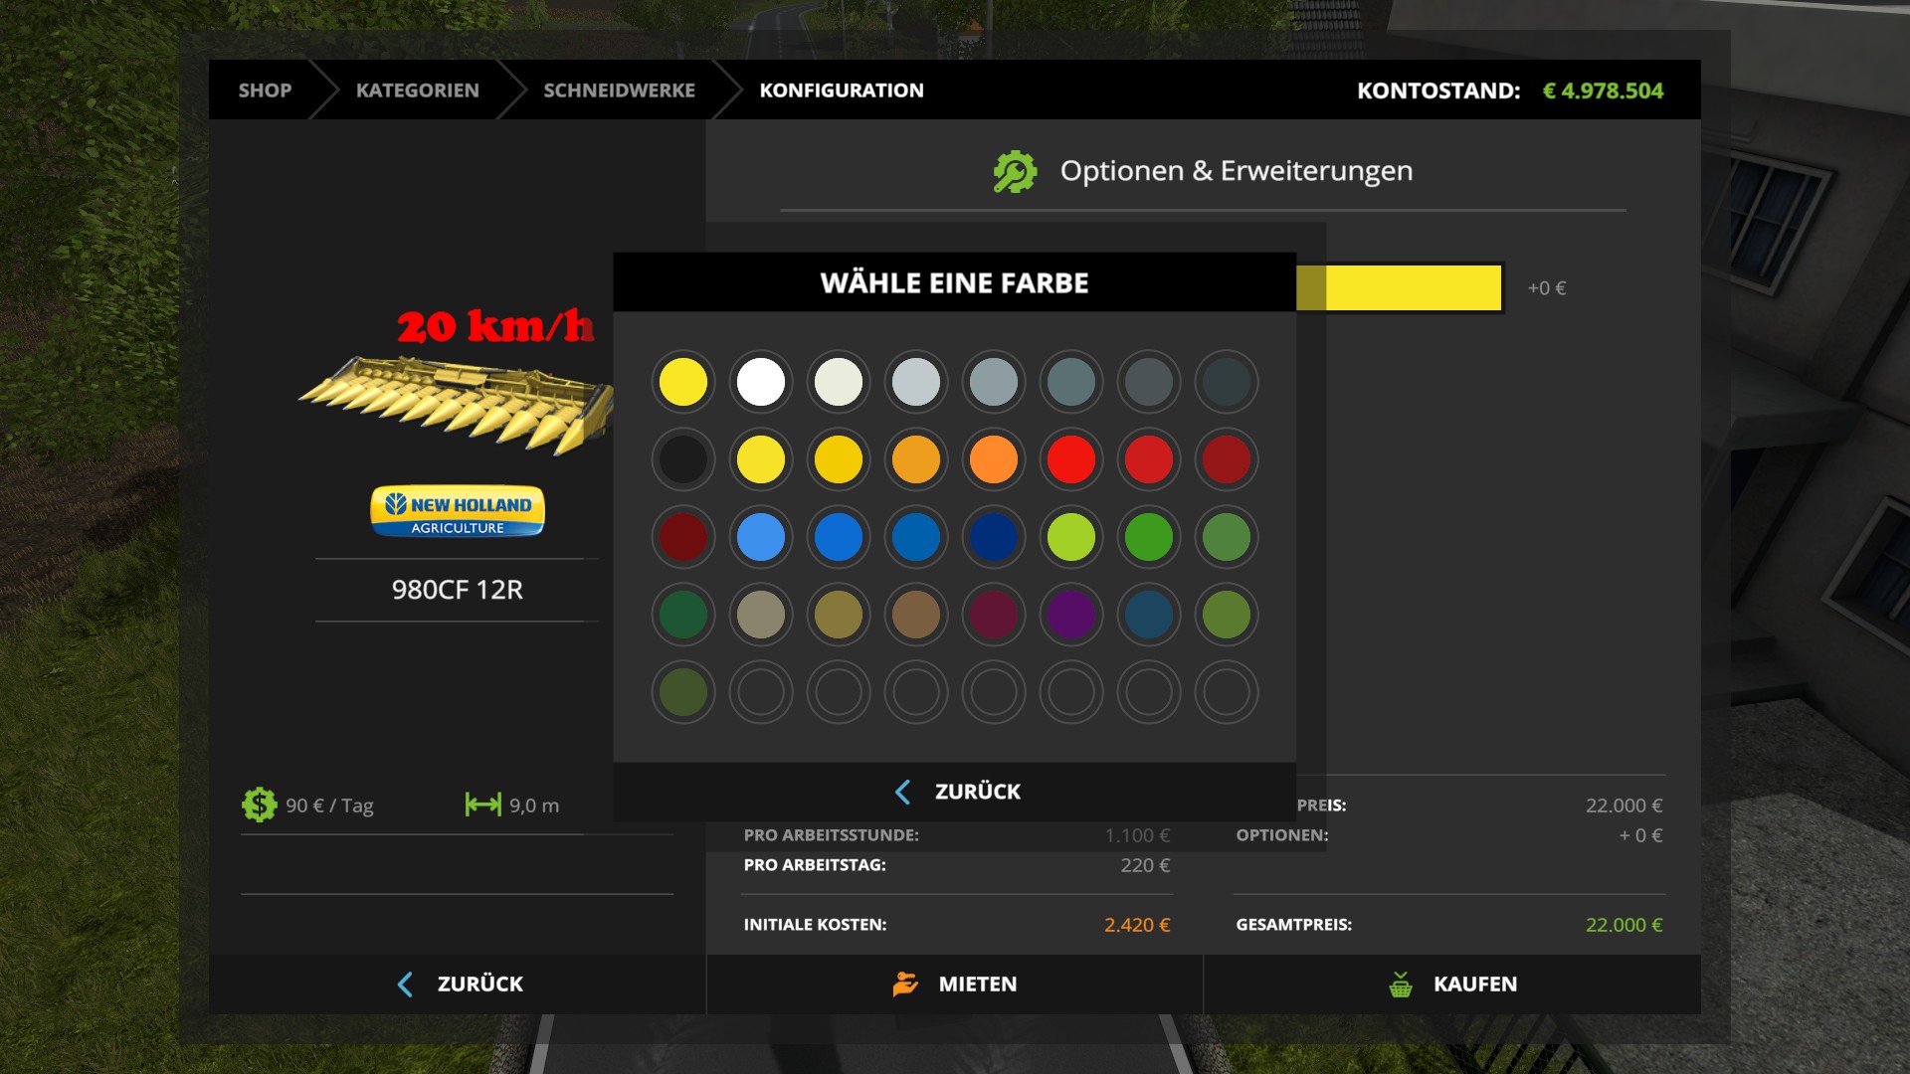The image size is (1910, 1074).
Task: Click the account balance € 4.978.504
Action: (x=1603, y=90)
